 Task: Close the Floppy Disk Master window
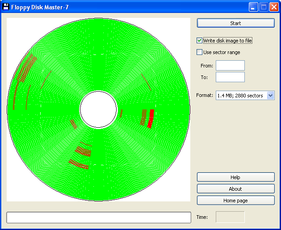point(274,7)
